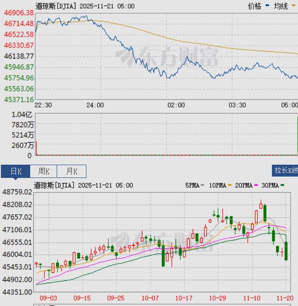
Task: Click the red opening volume bar
Action: click(36, 148)
